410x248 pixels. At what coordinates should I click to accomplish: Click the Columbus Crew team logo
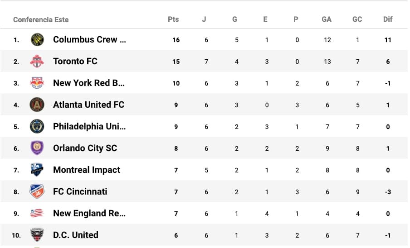(37, 40)
